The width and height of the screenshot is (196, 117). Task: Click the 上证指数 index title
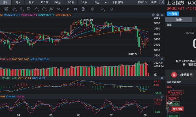pyautogui.click(x=175, y=3)
